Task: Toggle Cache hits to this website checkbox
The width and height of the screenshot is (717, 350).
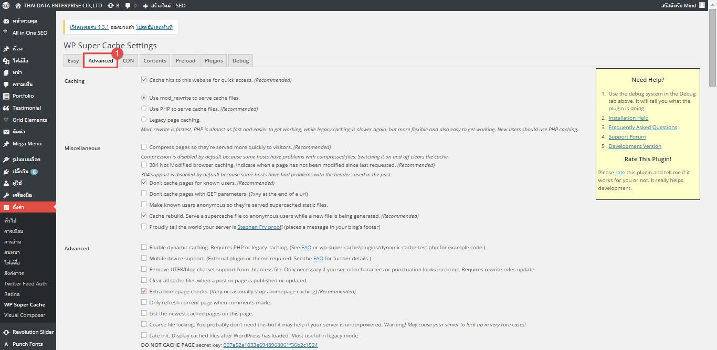Action: (x=144, y=80)
